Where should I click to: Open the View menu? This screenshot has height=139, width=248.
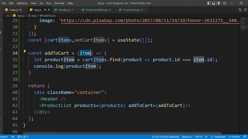pos(34,3)
